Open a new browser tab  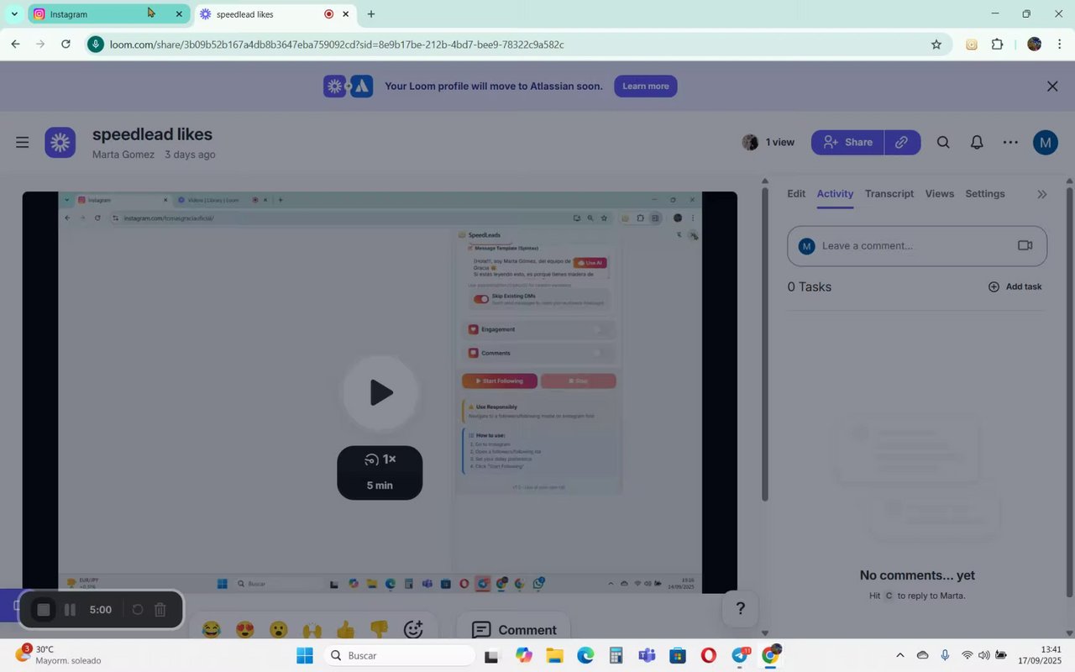[371, 14]
